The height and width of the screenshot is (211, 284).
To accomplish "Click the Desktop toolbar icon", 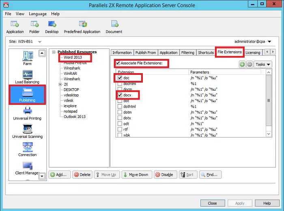I will [x=52, y=24].
